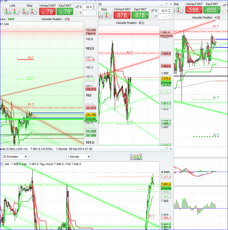Screen dimensions: 228x230
Task: Uncheck the S checkbox in the 1.878 window
Action: [x=152, y=10]
